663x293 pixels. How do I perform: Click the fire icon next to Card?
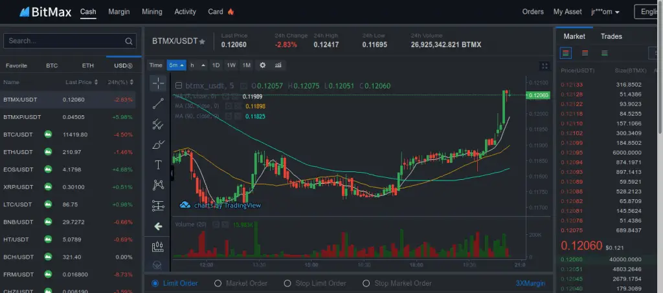click(x=230, y=12)
